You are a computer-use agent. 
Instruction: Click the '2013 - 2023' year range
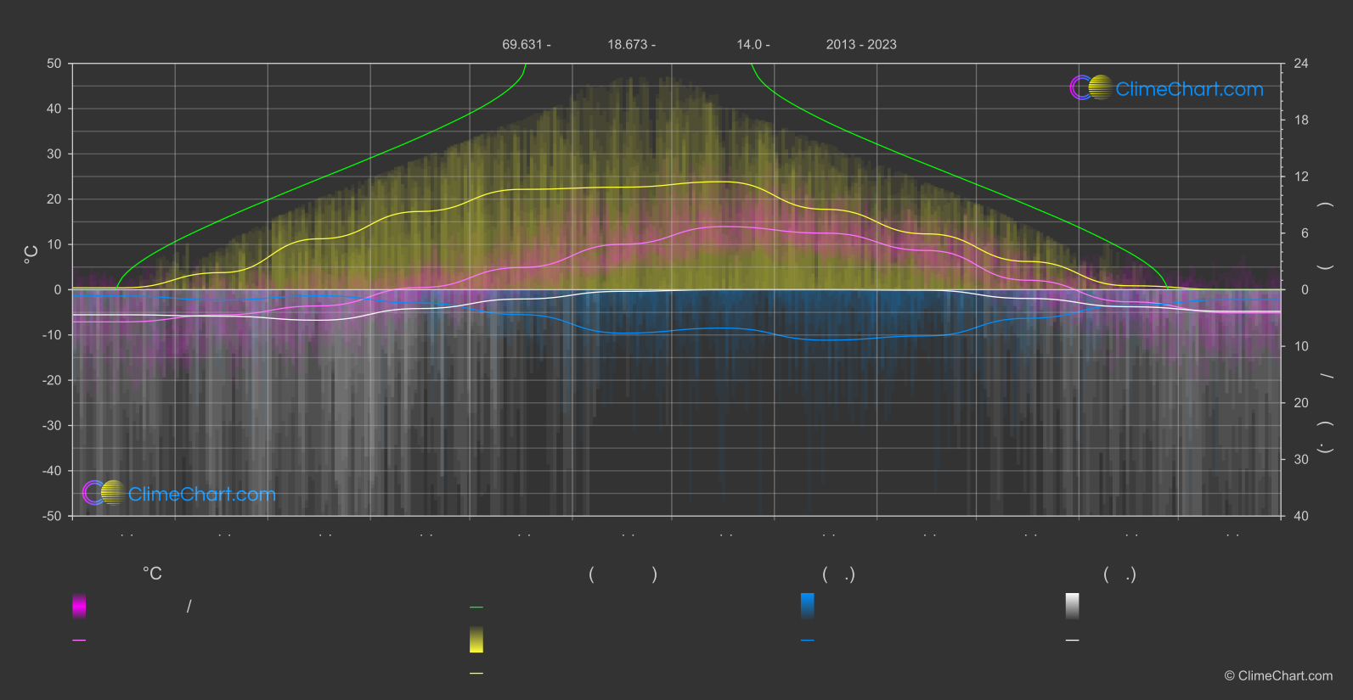(x=861, y=44)
